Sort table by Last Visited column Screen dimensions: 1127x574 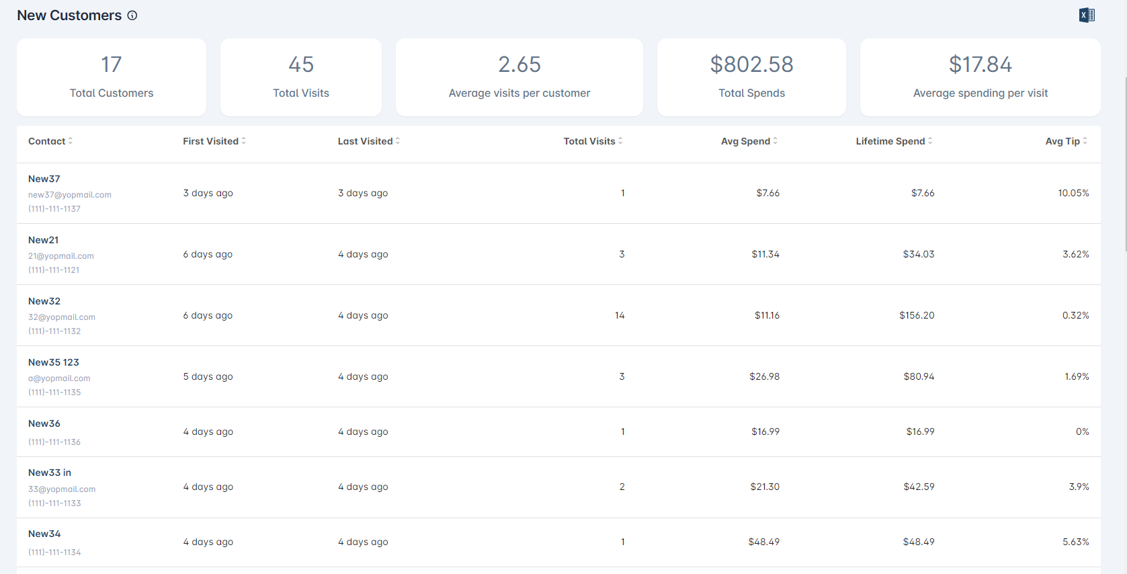tap(368, 141)
